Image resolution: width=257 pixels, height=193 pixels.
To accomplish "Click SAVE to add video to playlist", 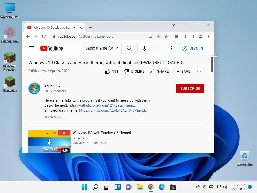I will [182, 71].
